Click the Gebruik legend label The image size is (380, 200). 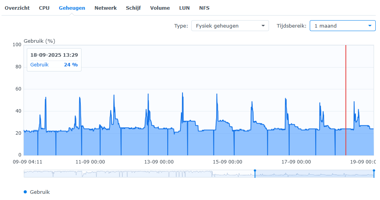pyautogui.click(x=40, y=192)
